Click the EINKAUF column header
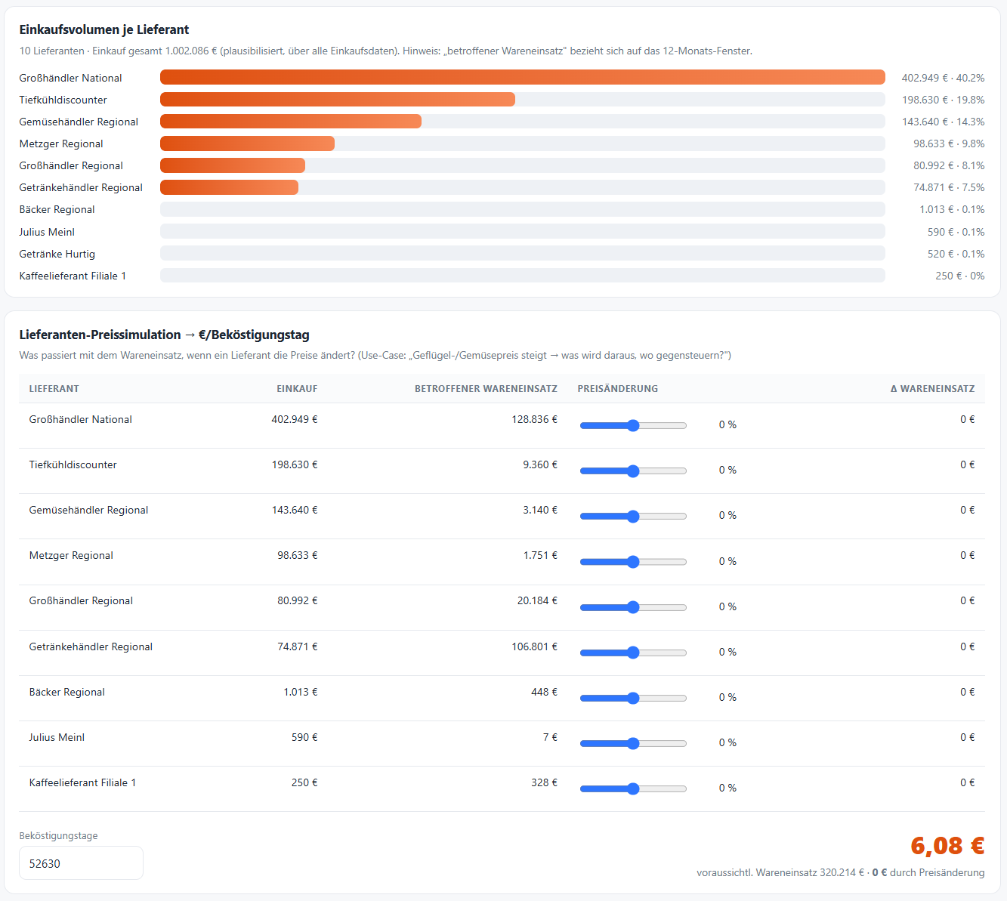This screenshot has height=901, width=1007. 297,389
